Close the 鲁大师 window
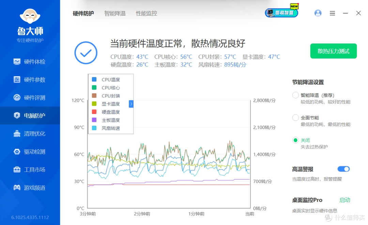This screenshot has height=225, width=368. (358, 13)
